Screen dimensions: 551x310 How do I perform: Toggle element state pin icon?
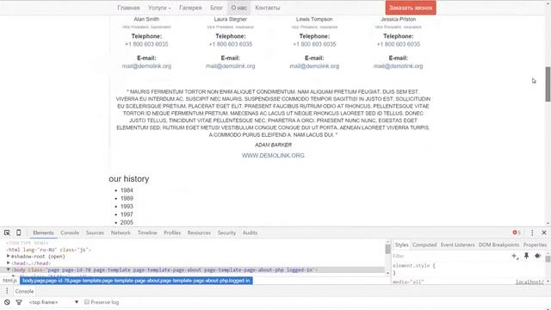526,256
